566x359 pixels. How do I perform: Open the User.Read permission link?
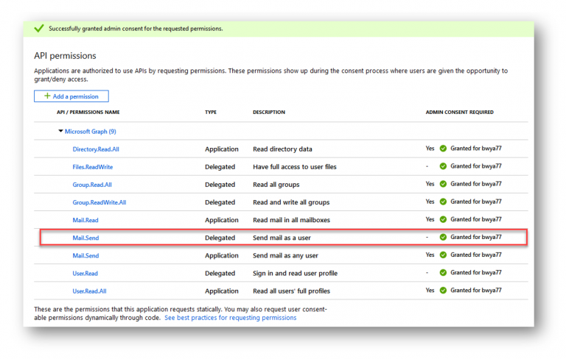[x=85, y=273]
